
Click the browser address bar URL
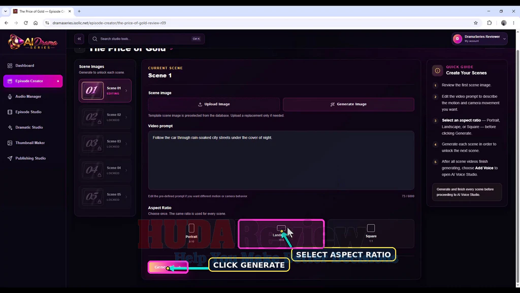coord(109,23)
